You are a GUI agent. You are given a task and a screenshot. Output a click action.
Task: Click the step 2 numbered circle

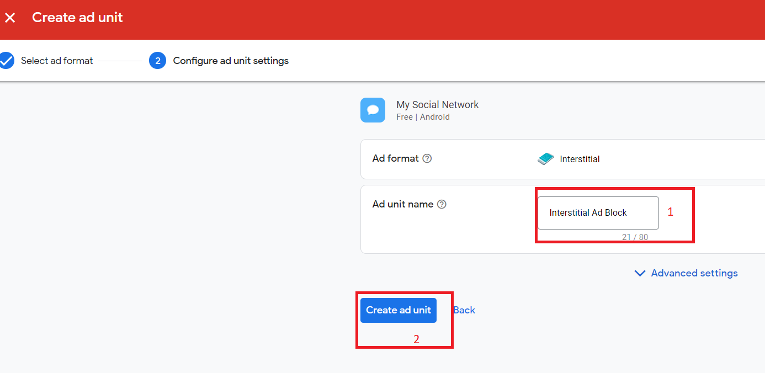click(157, 61)
